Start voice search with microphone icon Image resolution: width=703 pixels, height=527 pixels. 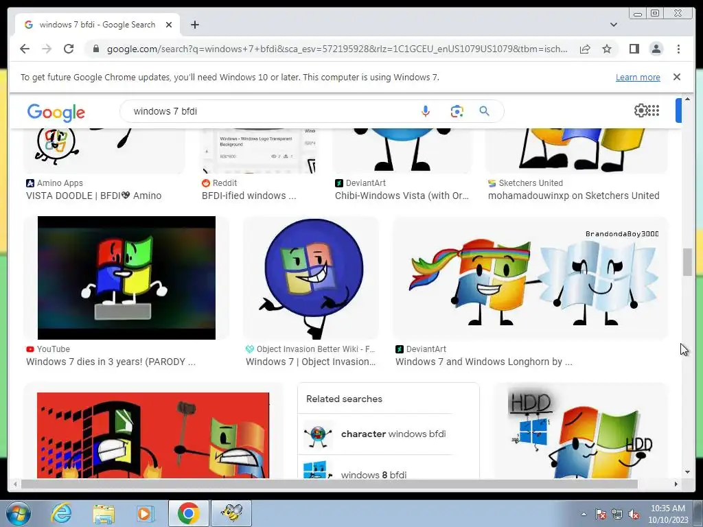coord(426,111)
